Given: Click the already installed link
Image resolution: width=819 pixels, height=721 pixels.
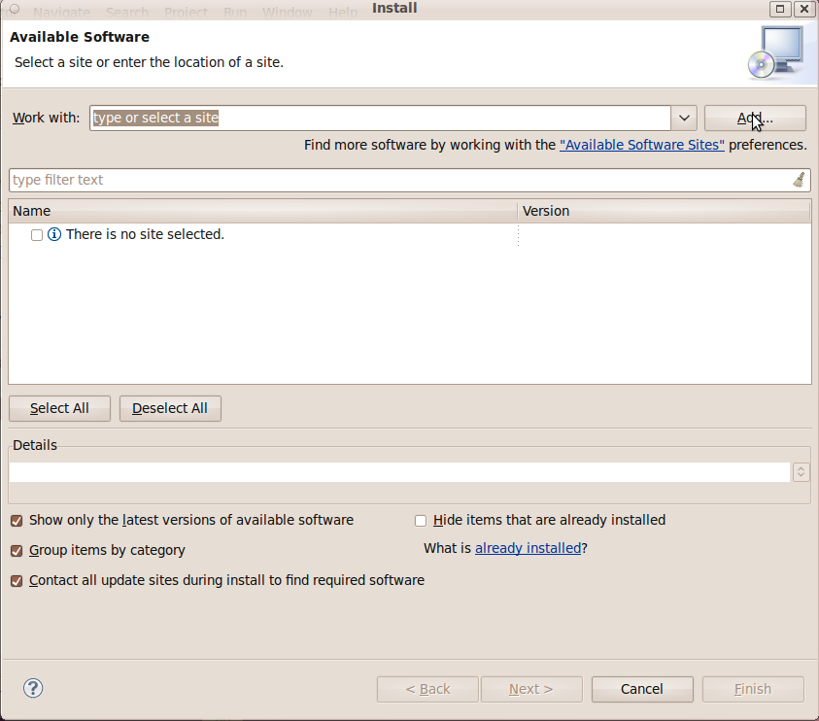Looking at the screenshot, I should pos(528,548).
